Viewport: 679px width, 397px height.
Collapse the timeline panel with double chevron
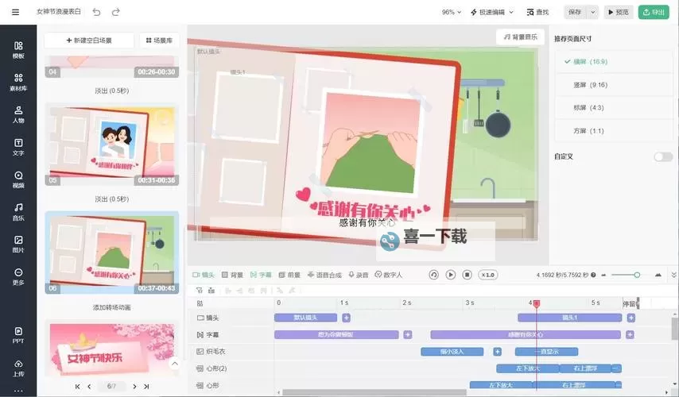point(673,275)
